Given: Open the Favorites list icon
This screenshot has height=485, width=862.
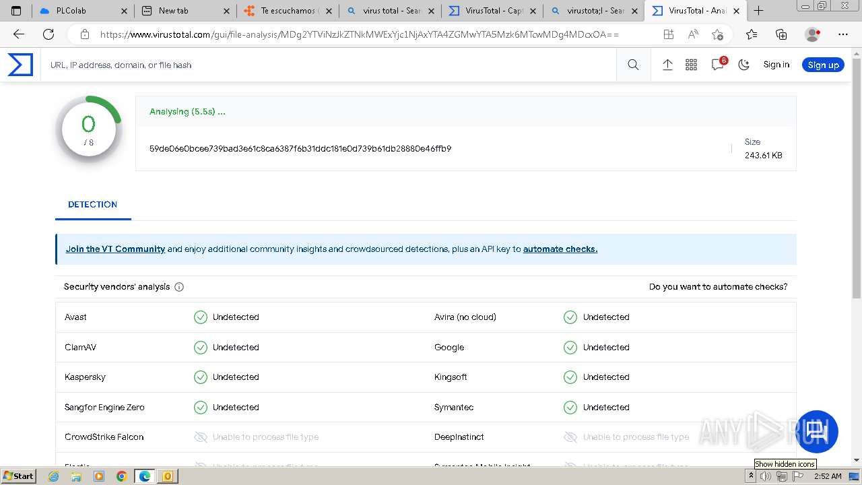Looking at the screenshot, I should click(752, 34).
